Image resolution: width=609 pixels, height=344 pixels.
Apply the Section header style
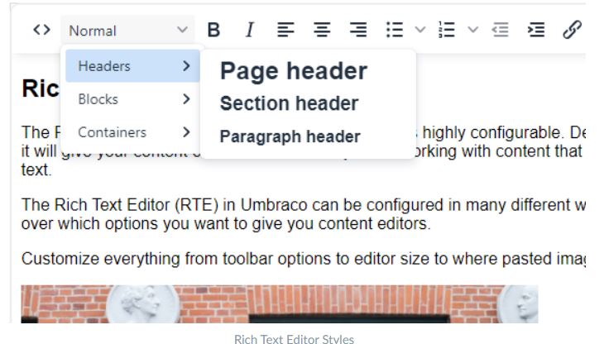289,103
